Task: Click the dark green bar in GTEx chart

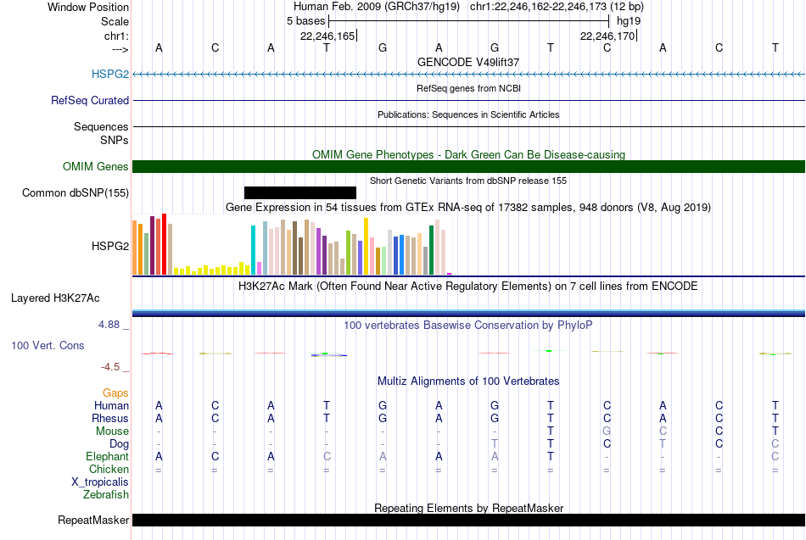Action: (x=431, y=250)
